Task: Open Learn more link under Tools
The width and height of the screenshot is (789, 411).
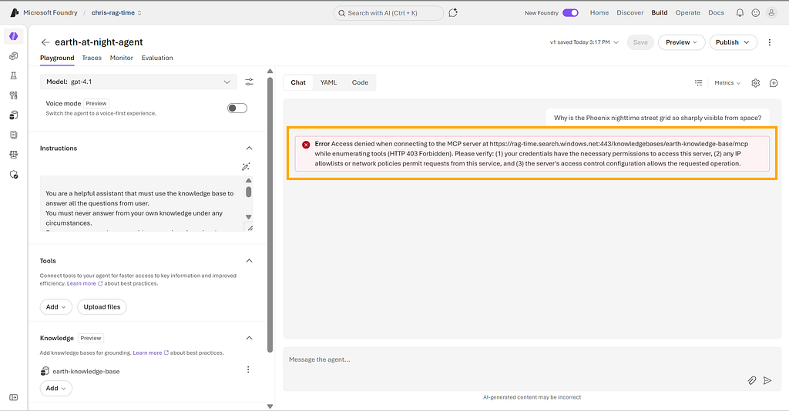Action: pos(85,283)
